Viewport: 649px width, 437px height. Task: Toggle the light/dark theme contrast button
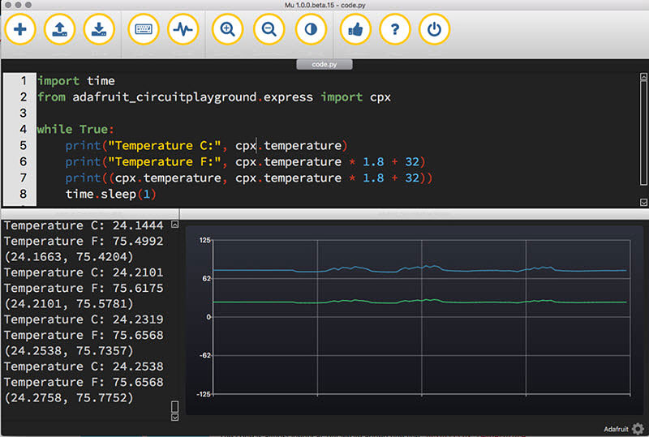pyautogui.click(x=310, y=30)
